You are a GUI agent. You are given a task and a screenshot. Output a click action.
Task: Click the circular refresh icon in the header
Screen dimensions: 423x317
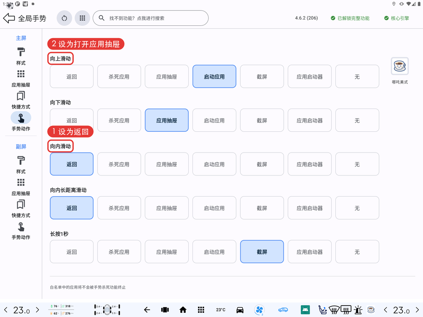click(x=64, y=18)
